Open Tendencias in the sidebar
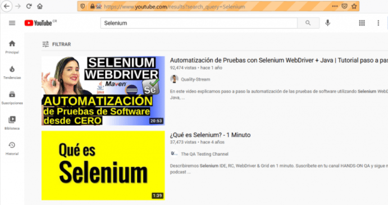 click(12, 72)
